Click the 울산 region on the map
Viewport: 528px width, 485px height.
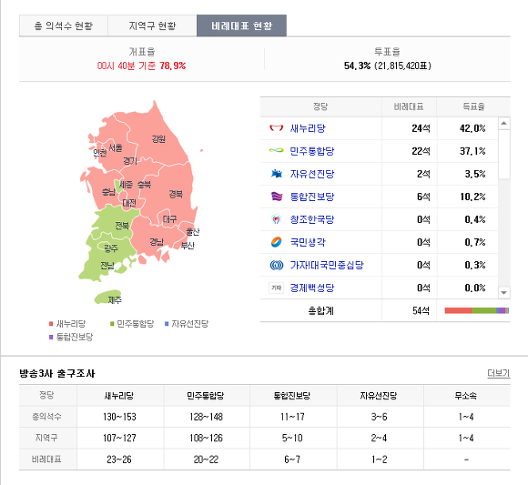193,231
